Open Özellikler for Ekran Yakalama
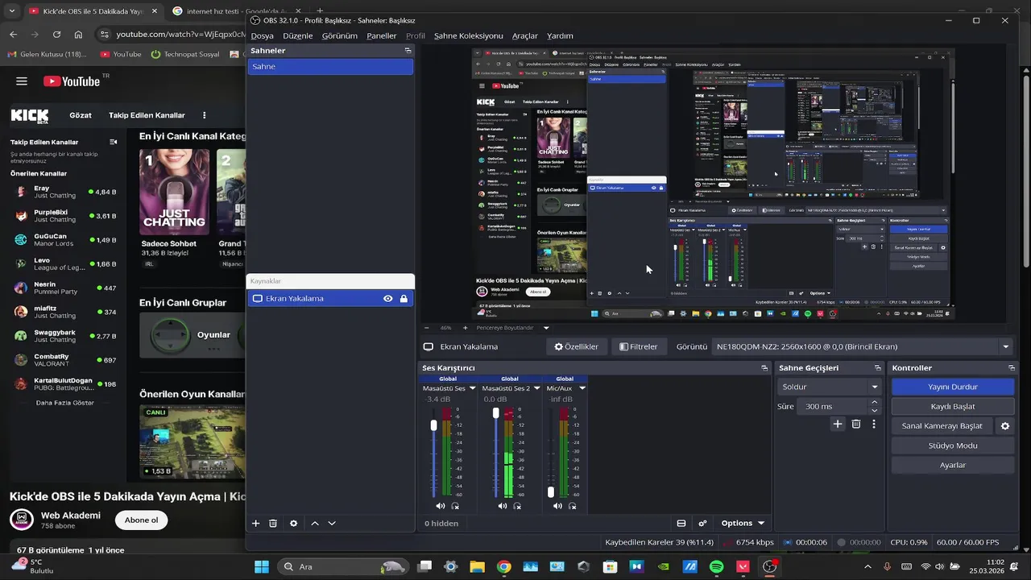 click(576, 346)
